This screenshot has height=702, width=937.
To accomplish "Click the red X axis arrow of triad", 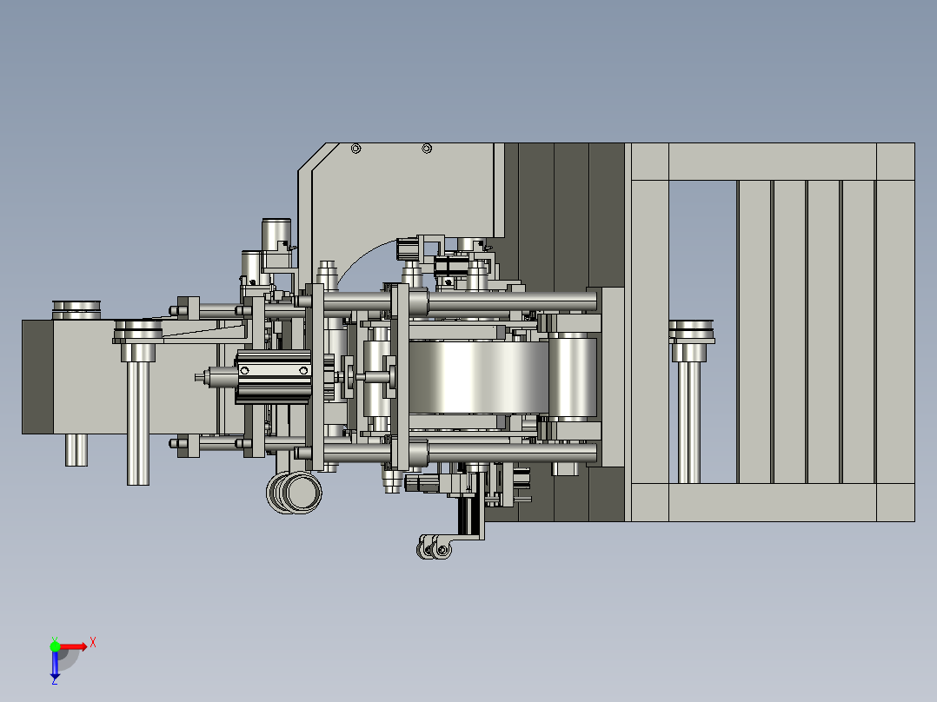I will click(x=73, y=646).
